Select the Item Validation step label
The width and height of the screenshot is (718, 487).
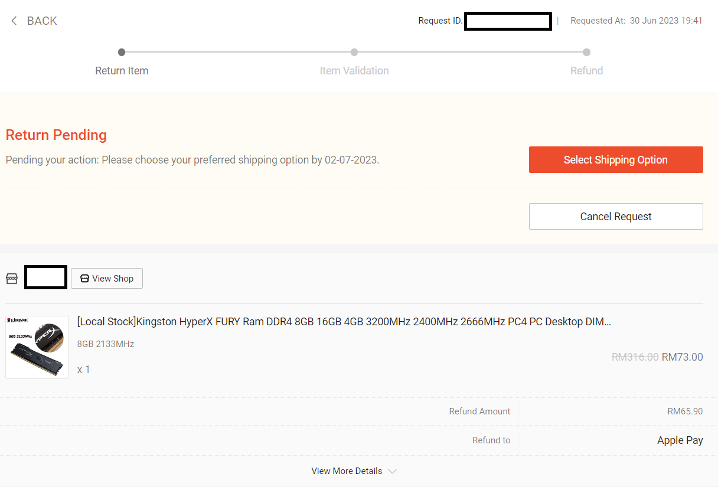(x=354, y=71)
